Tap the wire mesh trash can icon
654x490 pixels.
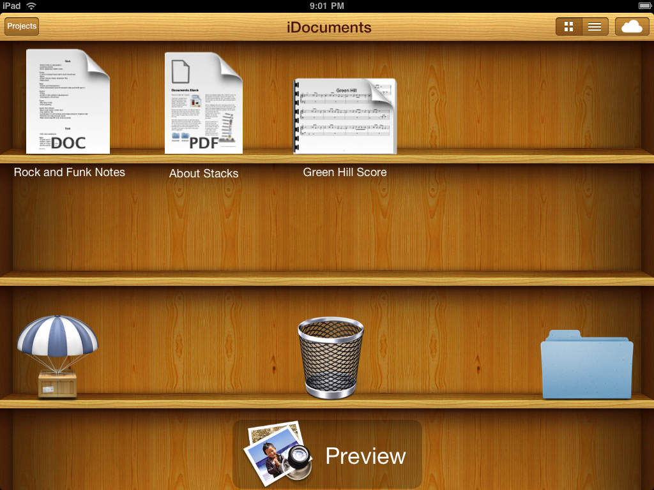coord(330,357)
